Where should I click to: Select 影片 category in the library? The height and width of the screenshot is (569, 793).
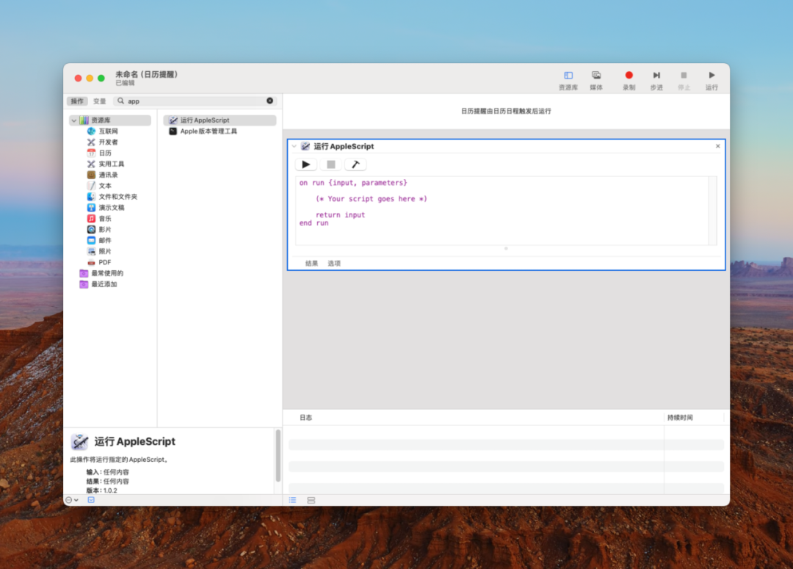click(x=99, y=230)
